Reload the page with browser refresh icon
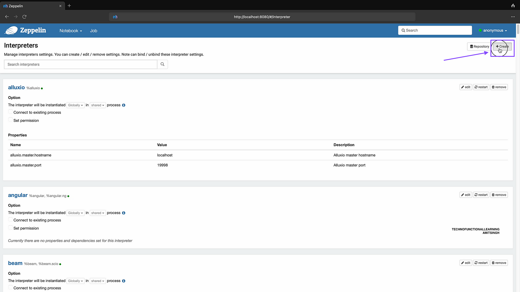 click(24, 17)
